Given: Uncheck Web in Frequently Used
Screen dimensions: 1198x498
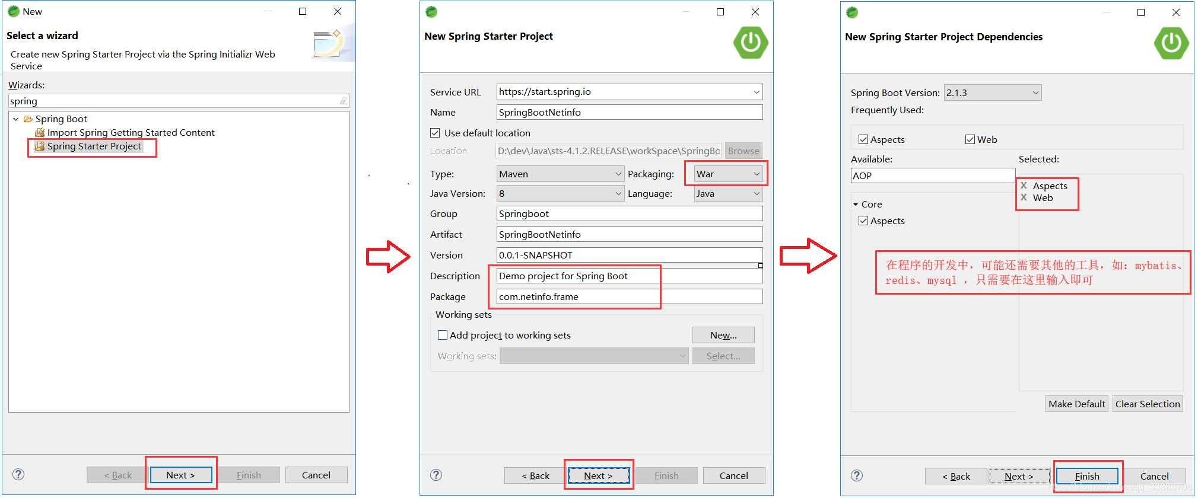Looking at the screenshot, I should (x=970, y=139).
